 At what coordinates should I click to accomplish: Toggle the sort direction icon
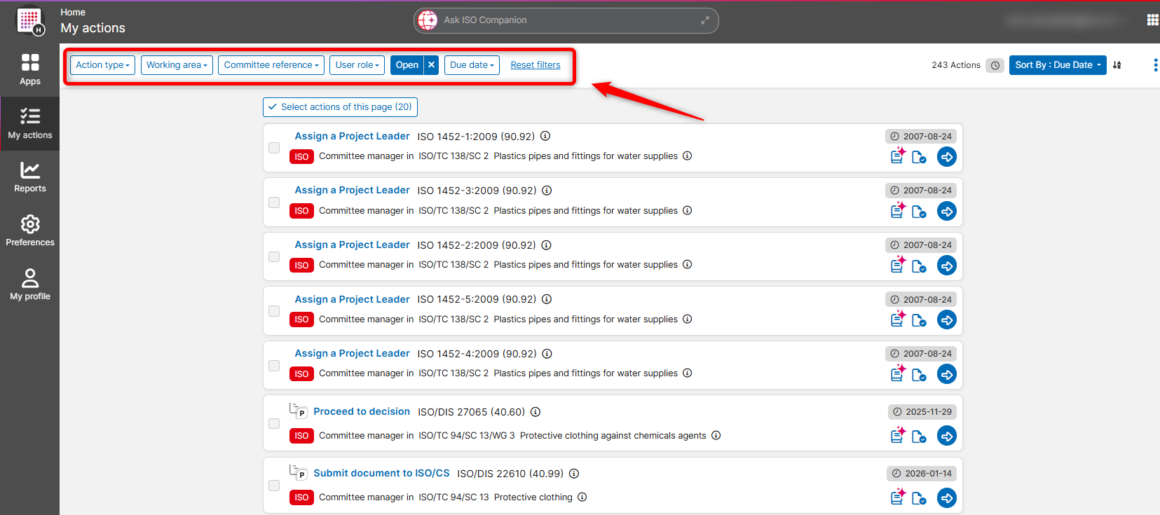1117,65
